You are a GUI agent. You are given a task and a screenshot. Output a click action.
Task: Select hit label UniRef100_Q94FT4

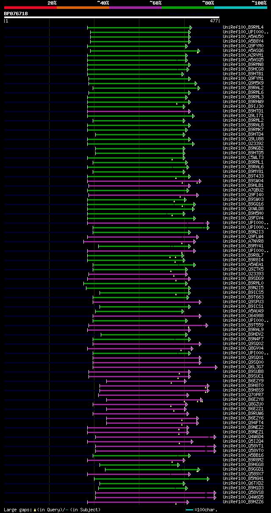[x=243, y=423]
